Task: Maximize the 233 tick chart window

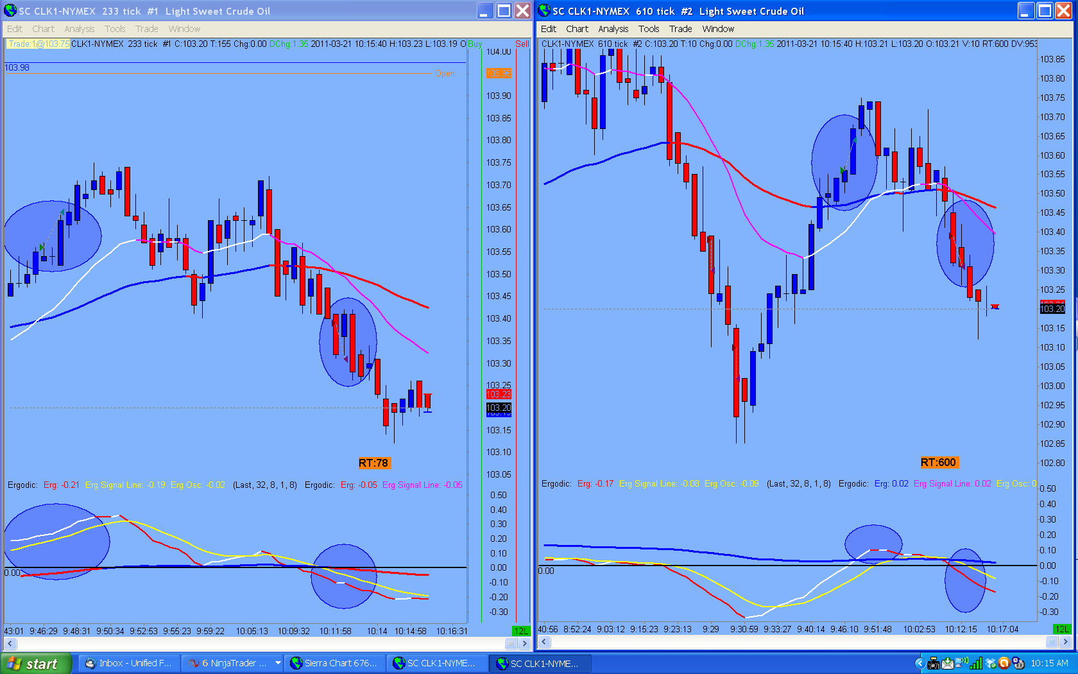Action: (x=504, y=11)
